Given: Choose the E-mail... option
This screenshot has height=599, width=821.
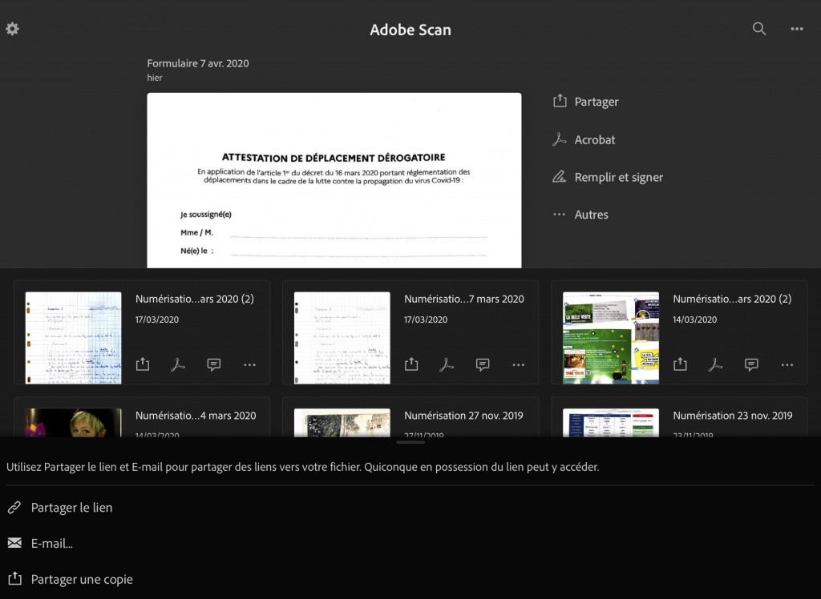Looking at the screenshot, I should click(52, 543).
